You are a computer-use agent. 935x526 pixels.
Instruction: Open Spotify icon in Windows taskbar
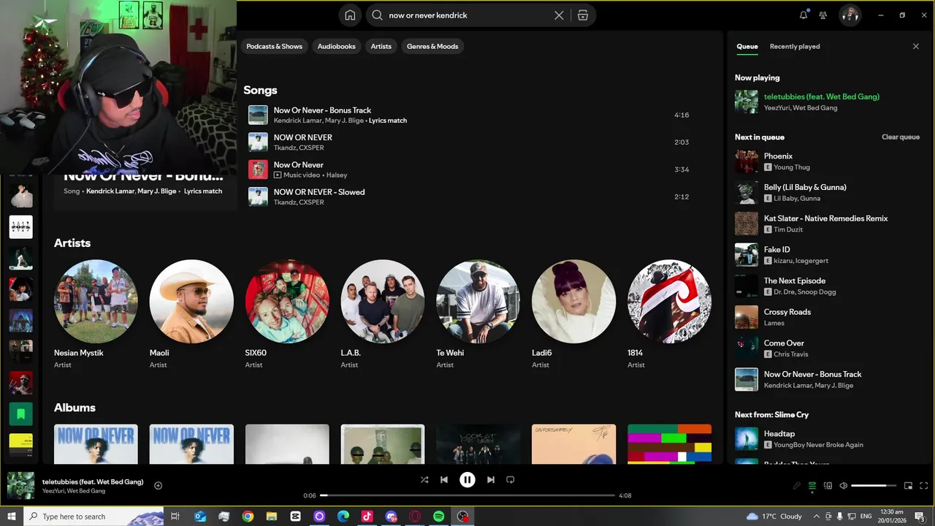point(438,517)
